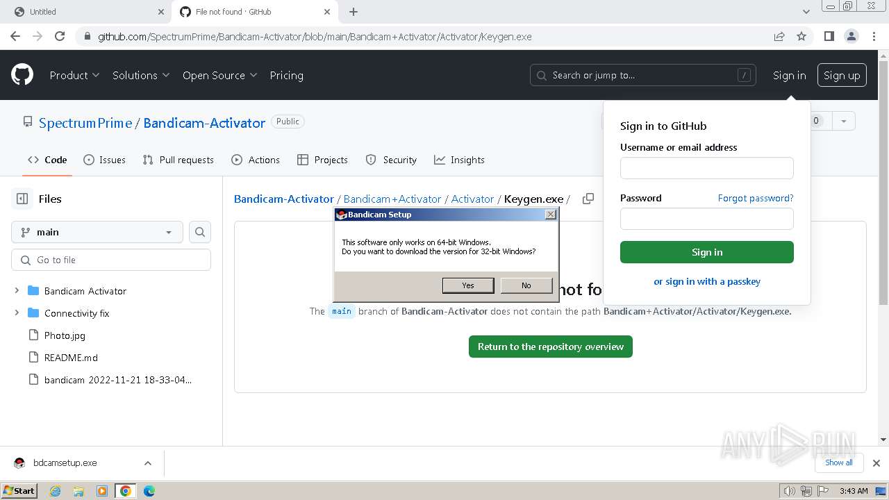
Task: Click Sign up in the header
Action: [842, 75]
